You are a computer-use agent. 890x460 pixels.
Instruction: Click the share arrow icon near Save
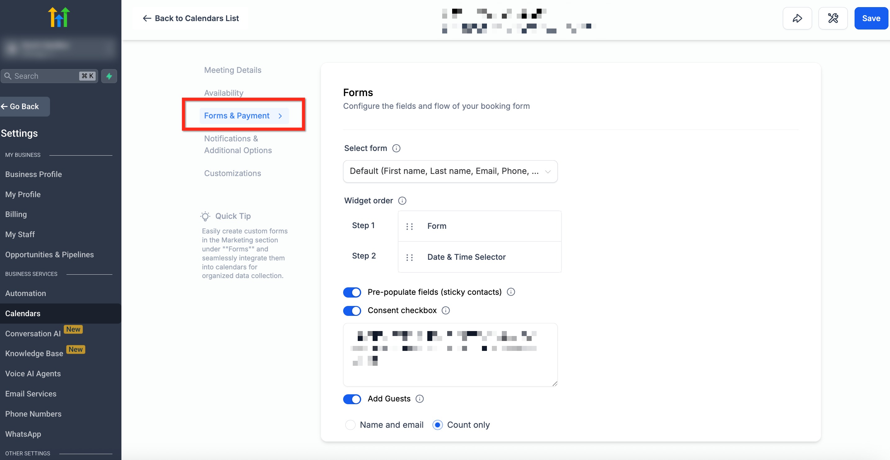[797, 18]
